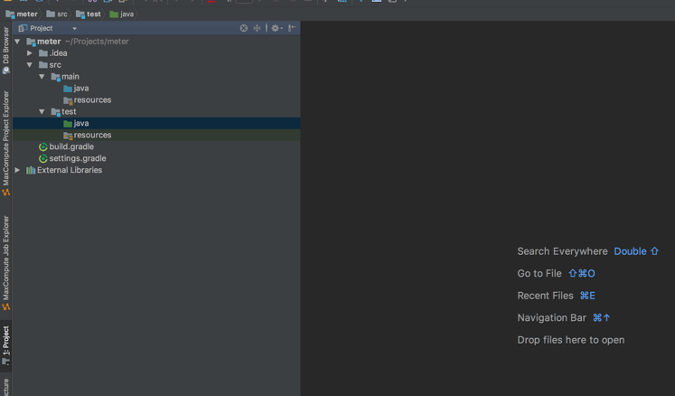The height and width of the screenshot is (396, 675).
Task: Click test in the breadcrumb bar
Action: point(93,14)
